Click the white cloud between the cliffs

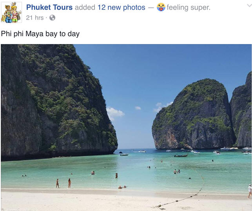pos(115,113)
